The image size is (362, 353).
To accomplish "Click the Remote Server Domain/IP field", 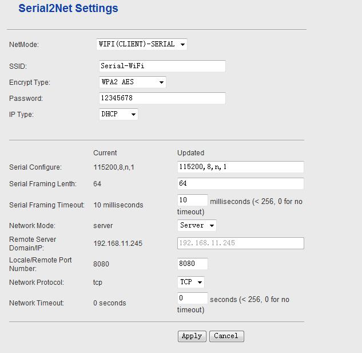I will click(240, 244).
